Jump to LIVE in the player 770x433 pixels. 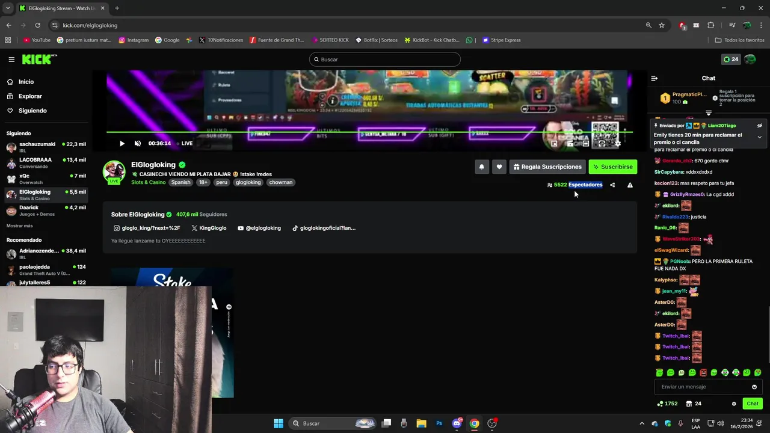[185, 143]
